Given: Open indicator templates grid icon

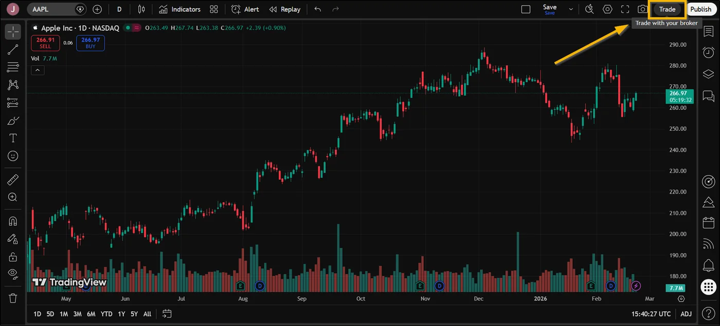Looking at the screenshot, I should tap(214, 9).
